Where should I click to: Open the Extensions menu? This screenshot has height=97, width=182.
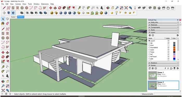[x=45, y=4]
